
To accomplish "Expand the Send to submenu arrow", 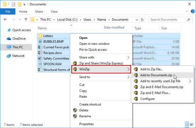I will 128,77.
